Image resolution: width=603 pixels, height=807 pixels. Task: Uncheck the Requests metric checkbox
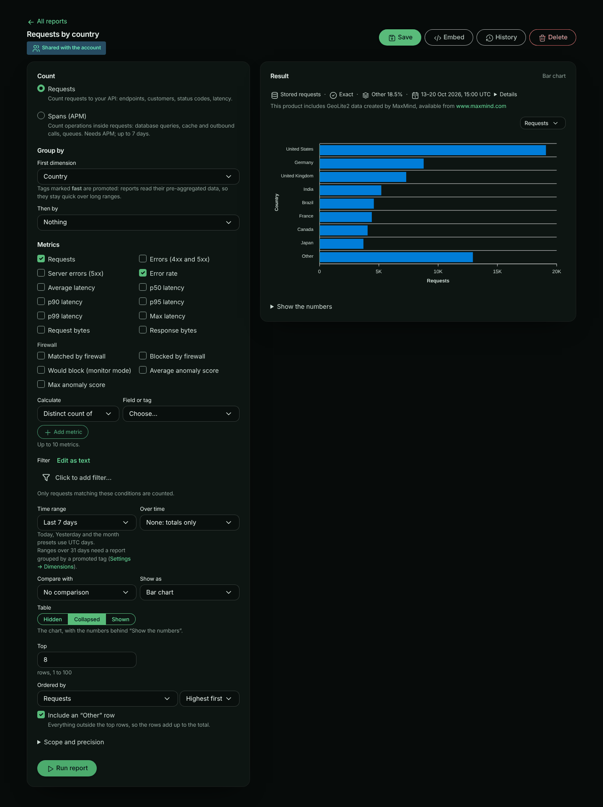[x=41, y=259]
